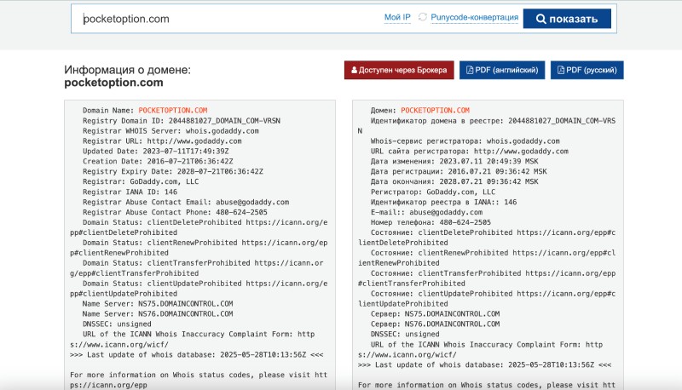Click the magnifier icon on the показать button
The height and width of the screenshot is (390, 682).
[540, 19]
